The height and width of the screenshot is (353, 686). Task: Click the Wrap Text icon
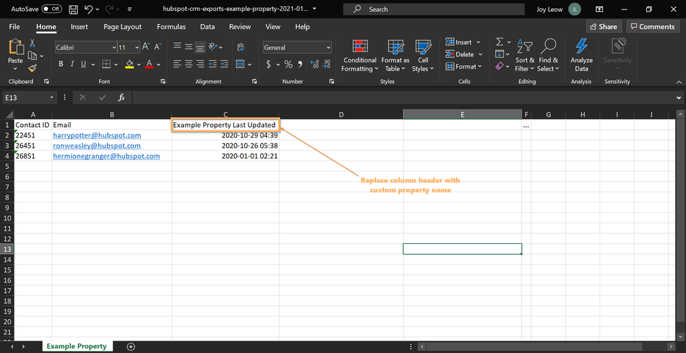[240, 47]
